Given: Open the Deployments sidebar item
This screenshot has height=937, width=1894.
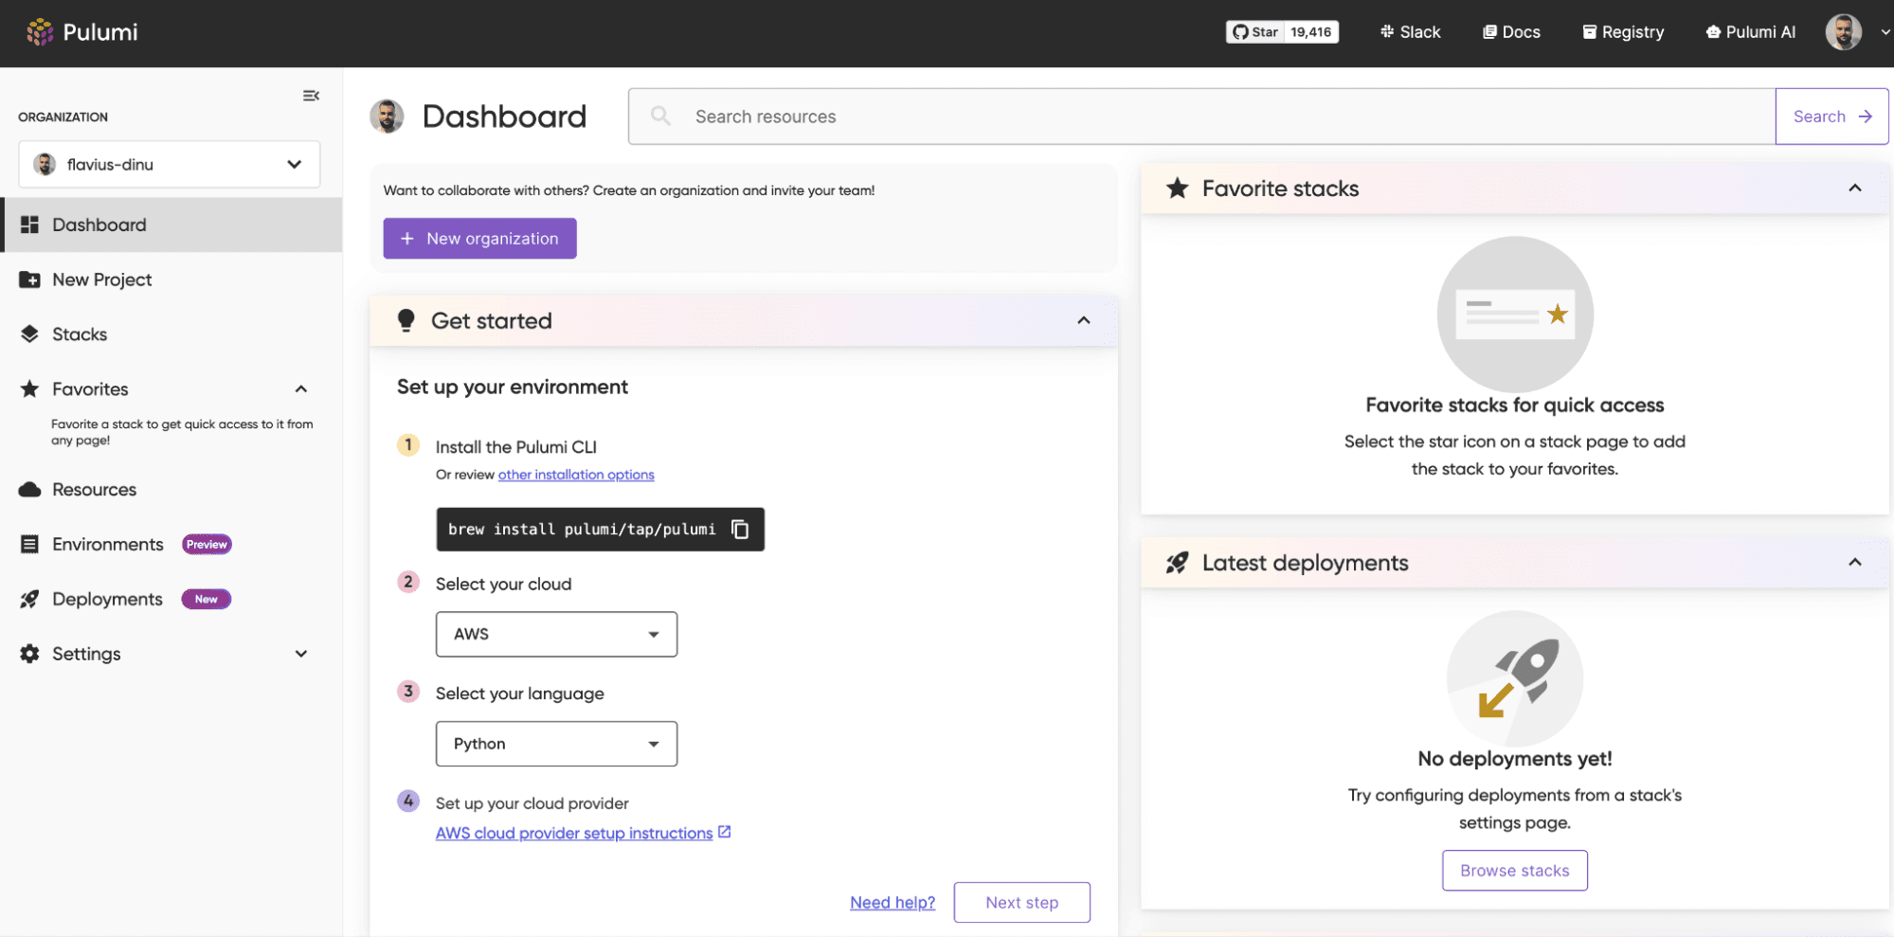Looking at the screenshot, I should pyautogui.click(x=107, y=599).
